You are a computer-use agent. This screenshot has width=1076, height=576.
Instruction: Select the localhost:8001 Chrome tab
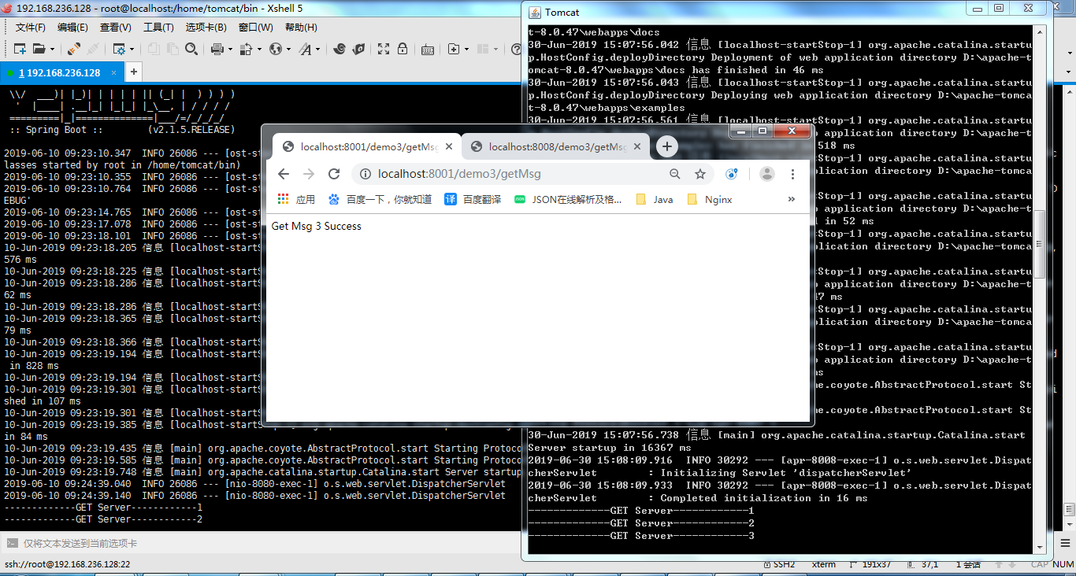pyautogui.click(x=368, y=146)
